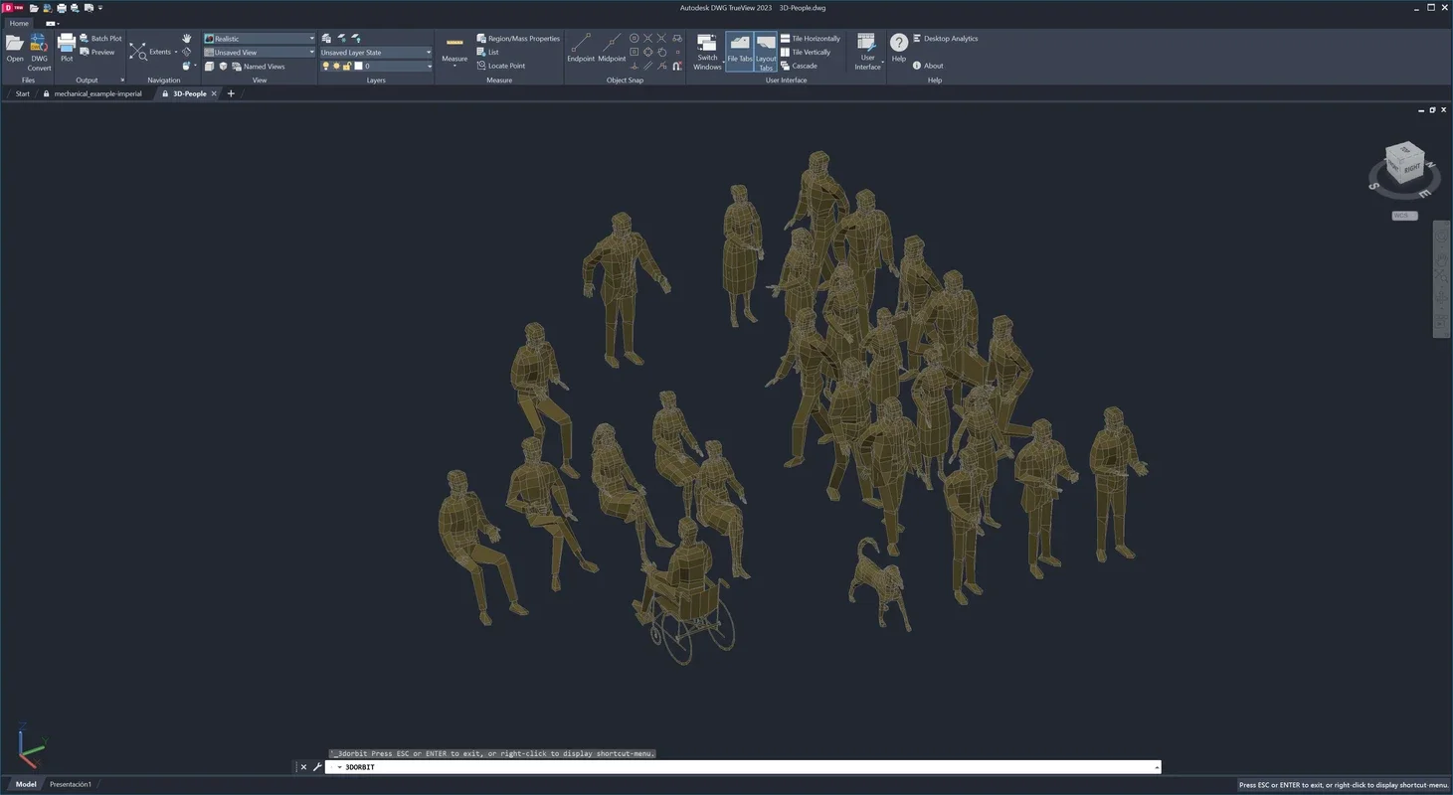Open the About dialog
This screenshot has height=795, width=1453.
click(928, 66)
